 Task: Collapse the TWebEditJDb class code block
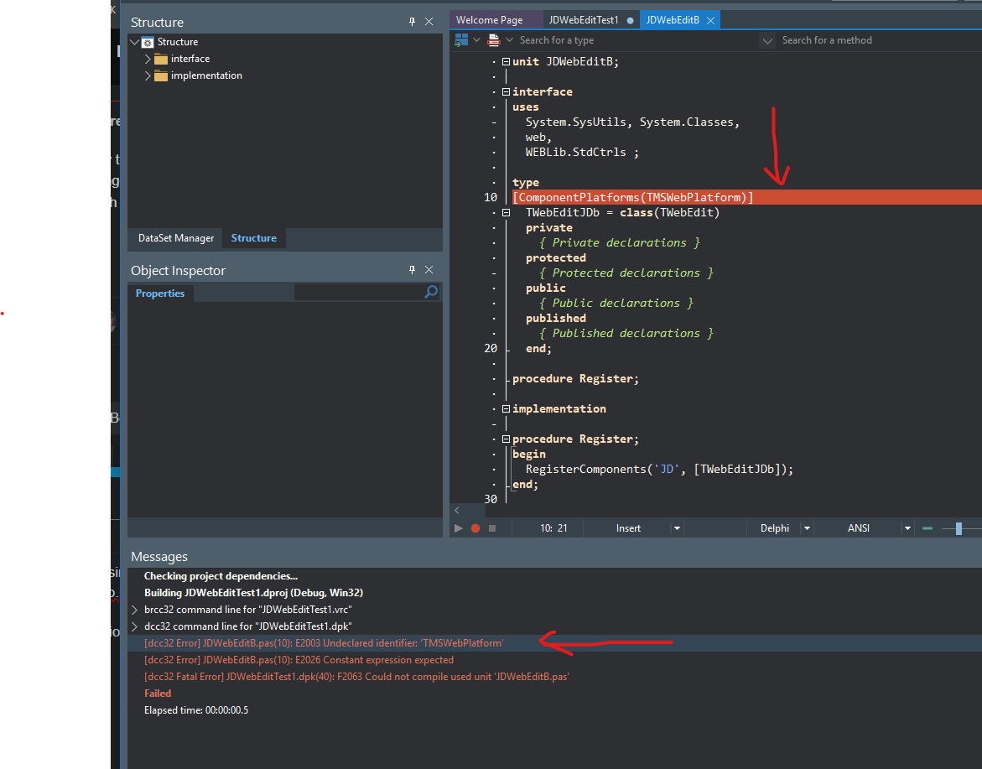pyautogui.click(x=506, y=213)
